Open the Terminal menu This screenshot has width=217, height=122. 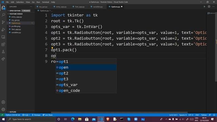pyautogui.click(x=45, y=2)
